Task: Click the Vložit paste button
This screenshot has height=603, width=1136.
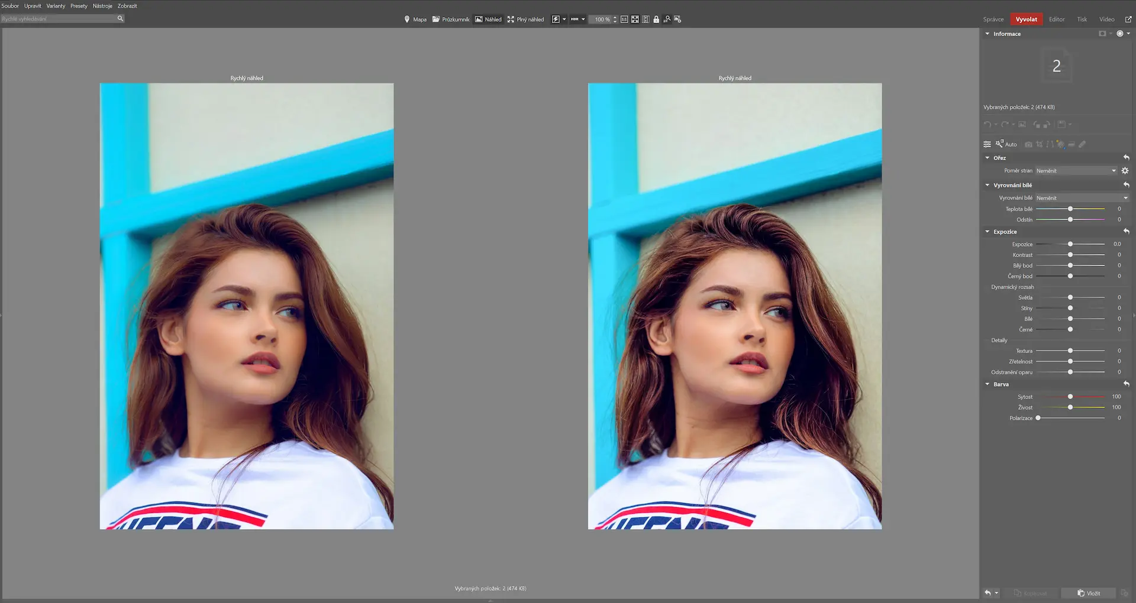Action: 1089,593
